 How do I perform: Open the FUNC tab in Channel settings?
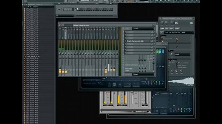tap(177, 29)
